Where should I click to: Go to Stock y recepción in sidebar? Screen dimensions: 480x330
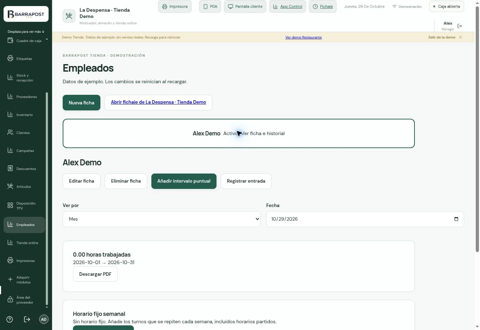point(24,78)
